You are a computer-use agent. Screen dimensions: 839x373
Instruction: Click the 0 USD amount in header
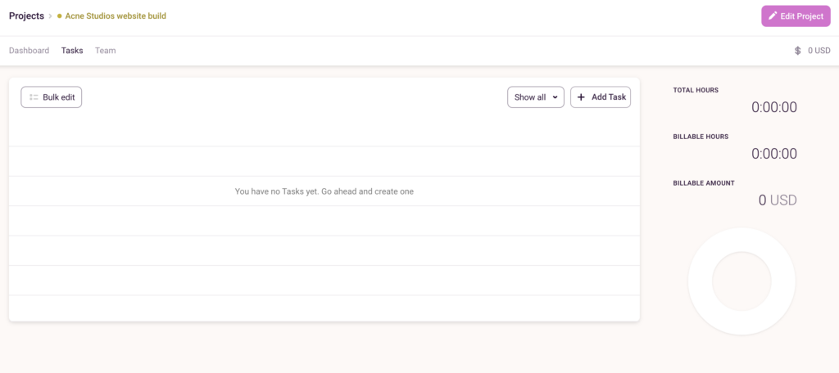(819, 51)
